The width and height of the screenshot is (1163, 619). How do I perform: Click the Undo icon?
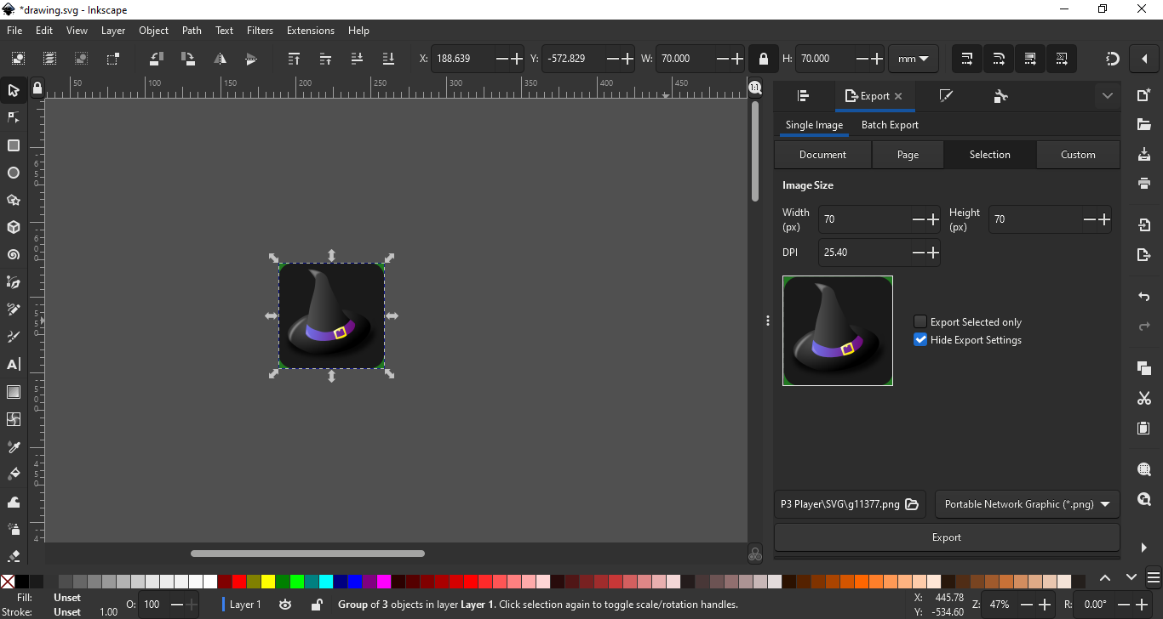(x=1144, y=297)
